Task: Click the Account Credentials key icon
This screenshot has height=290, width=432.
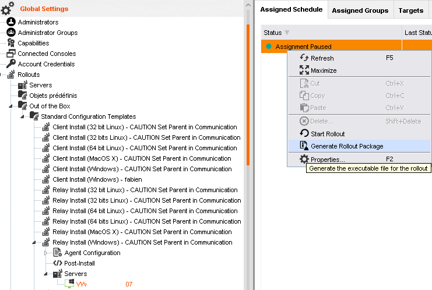Action: click(x=11, y=63)
